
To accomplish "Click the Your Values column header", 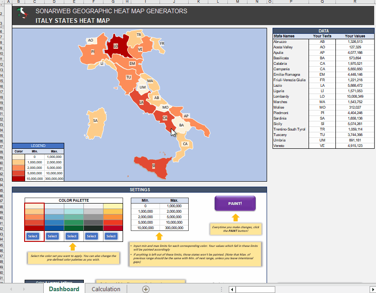I will coord(355,36).
